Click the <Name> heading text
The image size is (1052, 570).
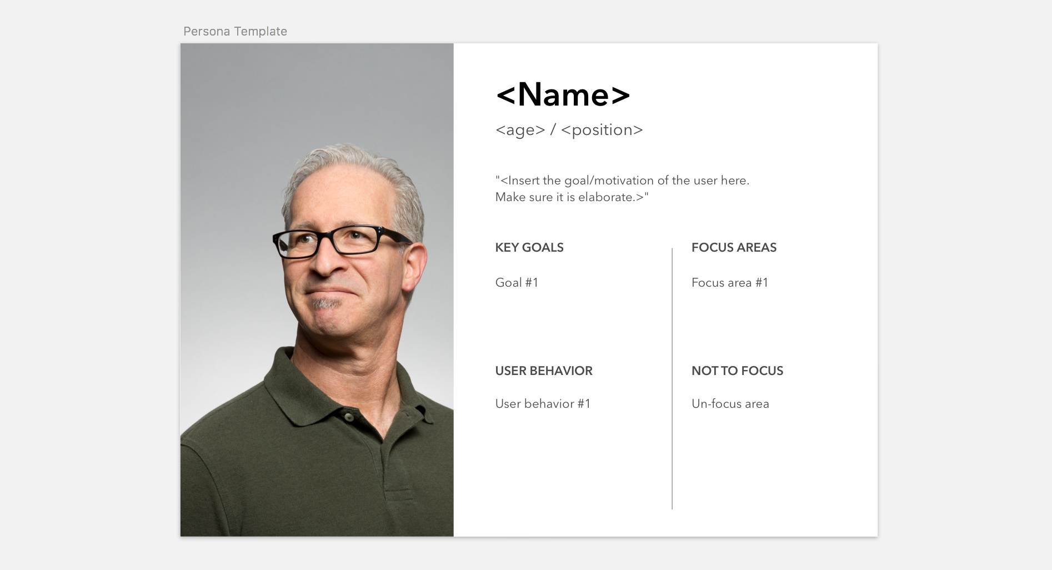tap(563, 94)
